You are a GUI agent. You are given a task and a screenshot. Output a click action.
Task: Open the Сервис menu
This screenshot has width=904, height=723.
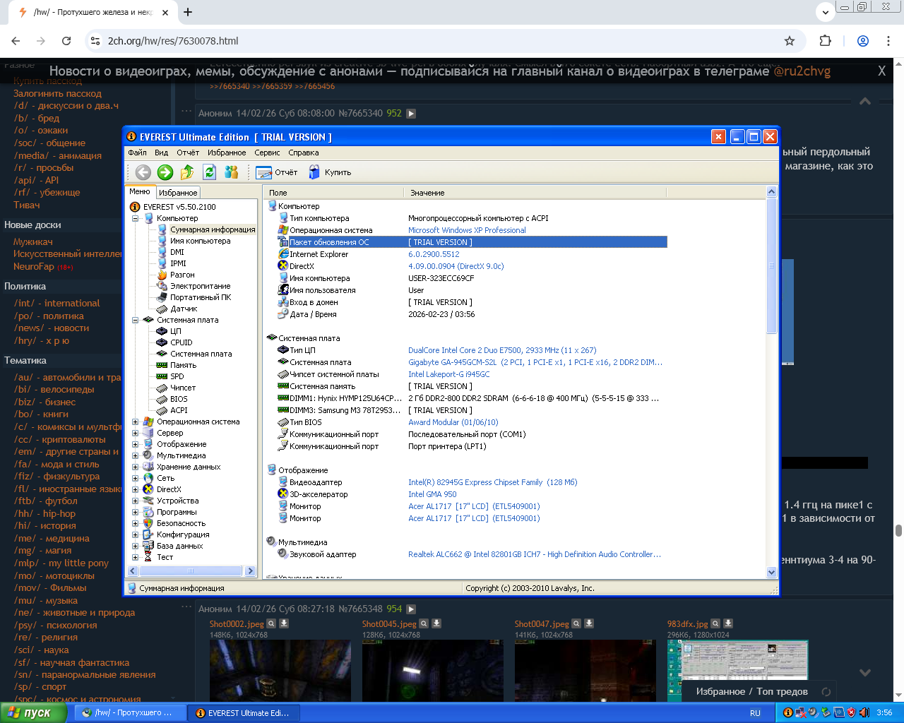[267, 153]
